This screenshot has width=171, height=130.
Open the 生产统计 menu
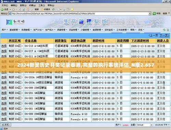click(x=50, y=30)
